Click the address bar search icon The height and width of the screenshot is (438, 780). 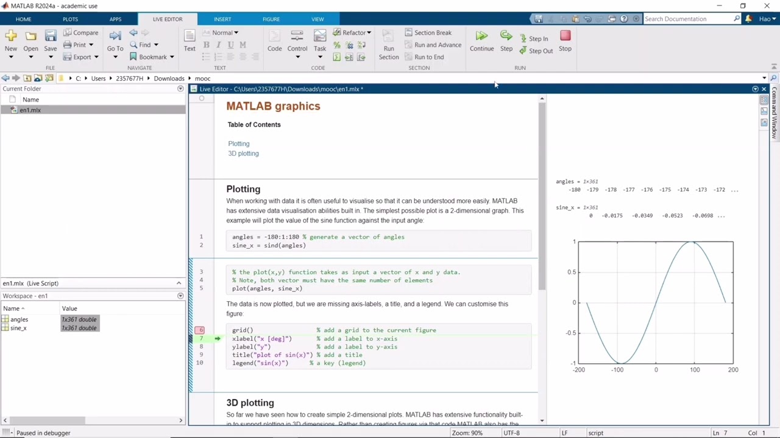[x=773, y=78]
